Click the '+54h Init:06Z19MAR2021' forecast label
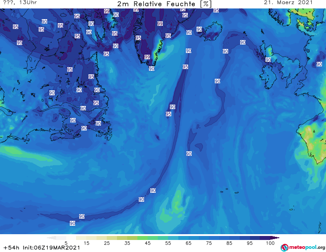The image size is (326, 252). 42,248
